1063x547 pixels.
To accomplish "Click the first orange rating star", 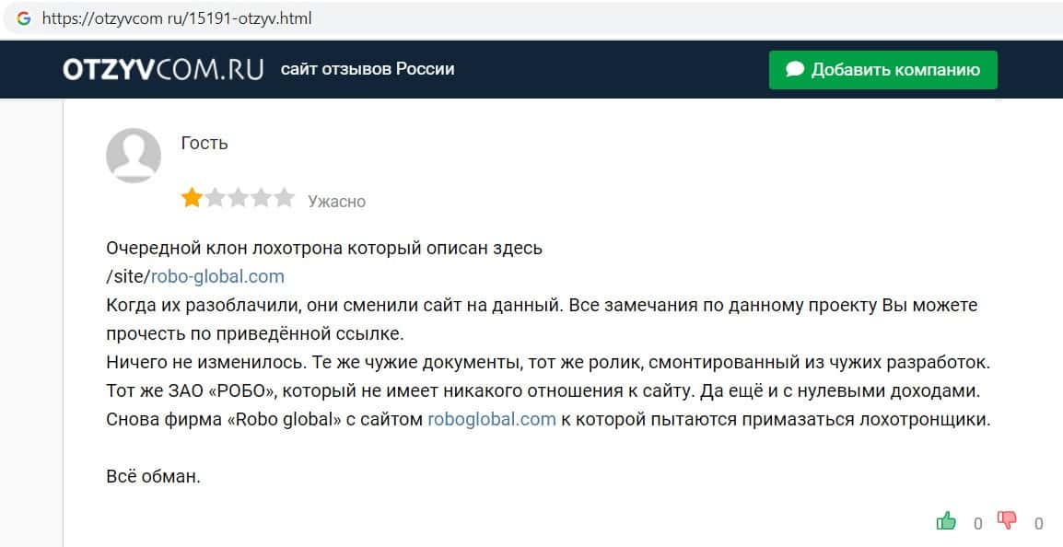I will click(192, 198).
